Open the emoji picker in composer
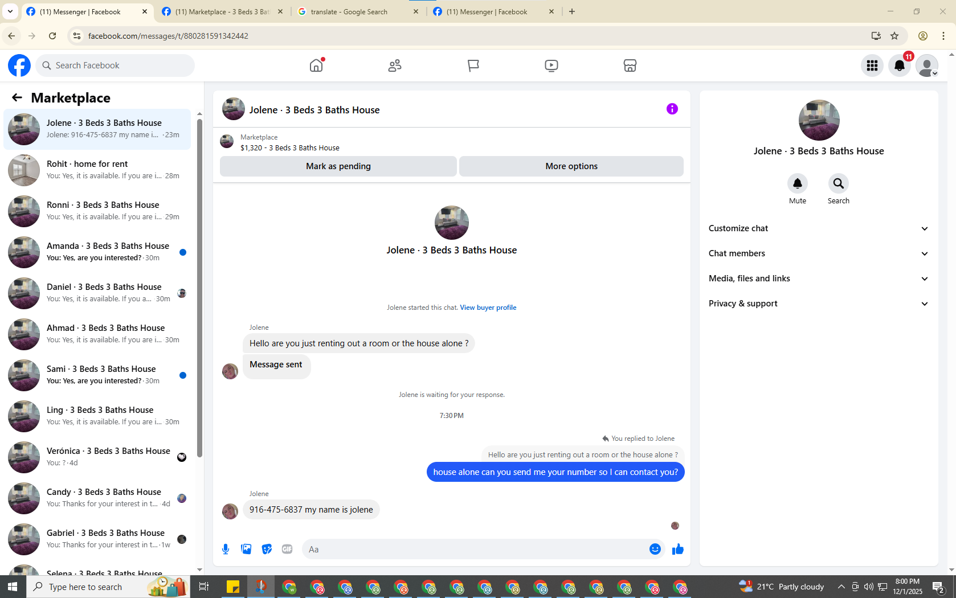 tap(655, 549)
